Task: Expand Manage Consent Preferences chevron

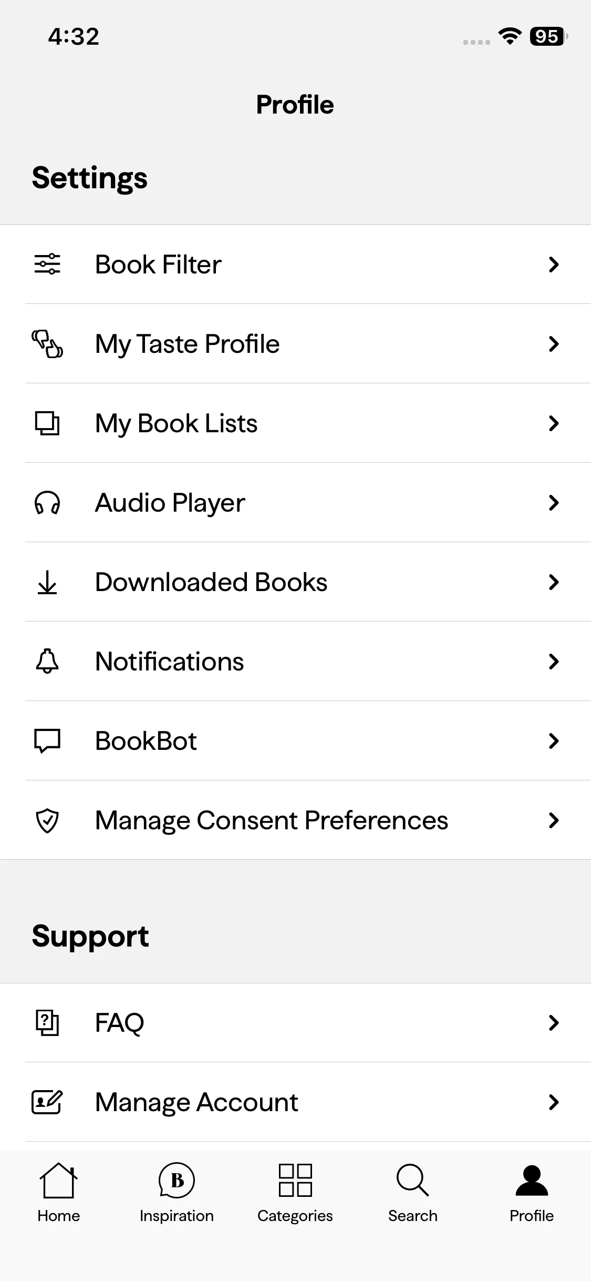Action: coord(554,820)
